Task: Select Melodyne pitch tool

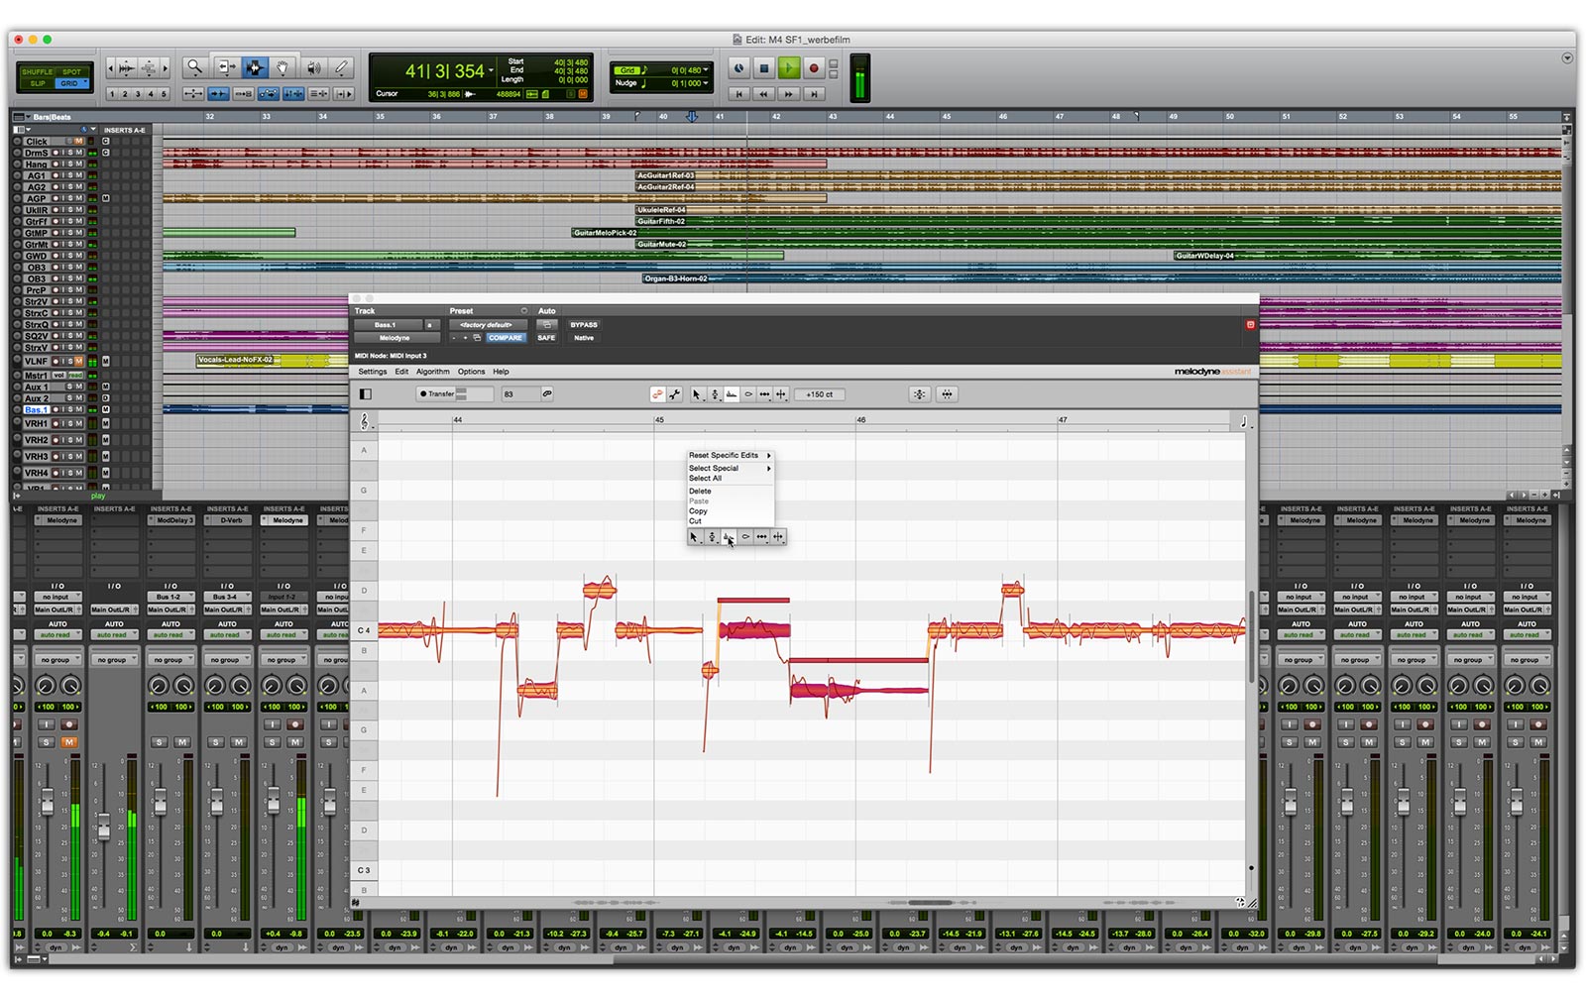Action: point(714,394)
